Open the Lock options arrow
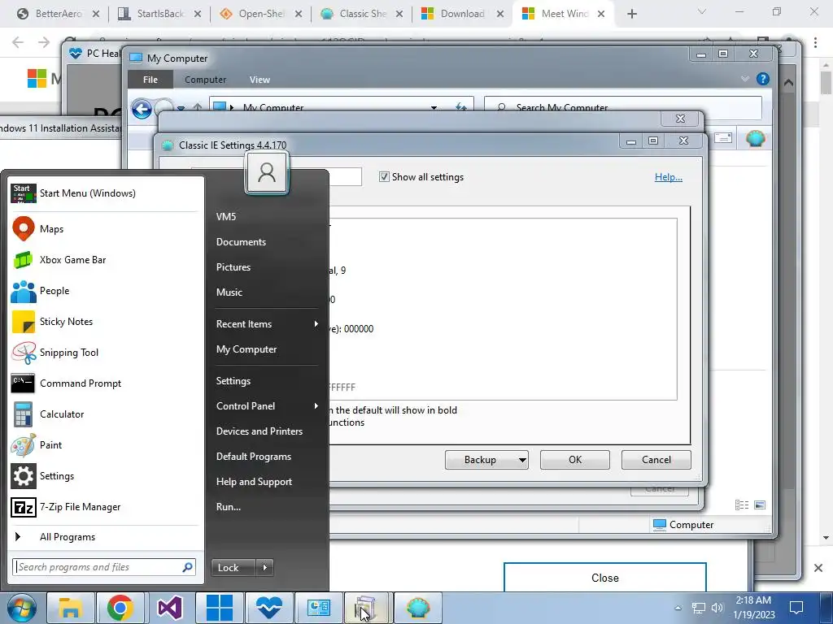 [264, 568]
